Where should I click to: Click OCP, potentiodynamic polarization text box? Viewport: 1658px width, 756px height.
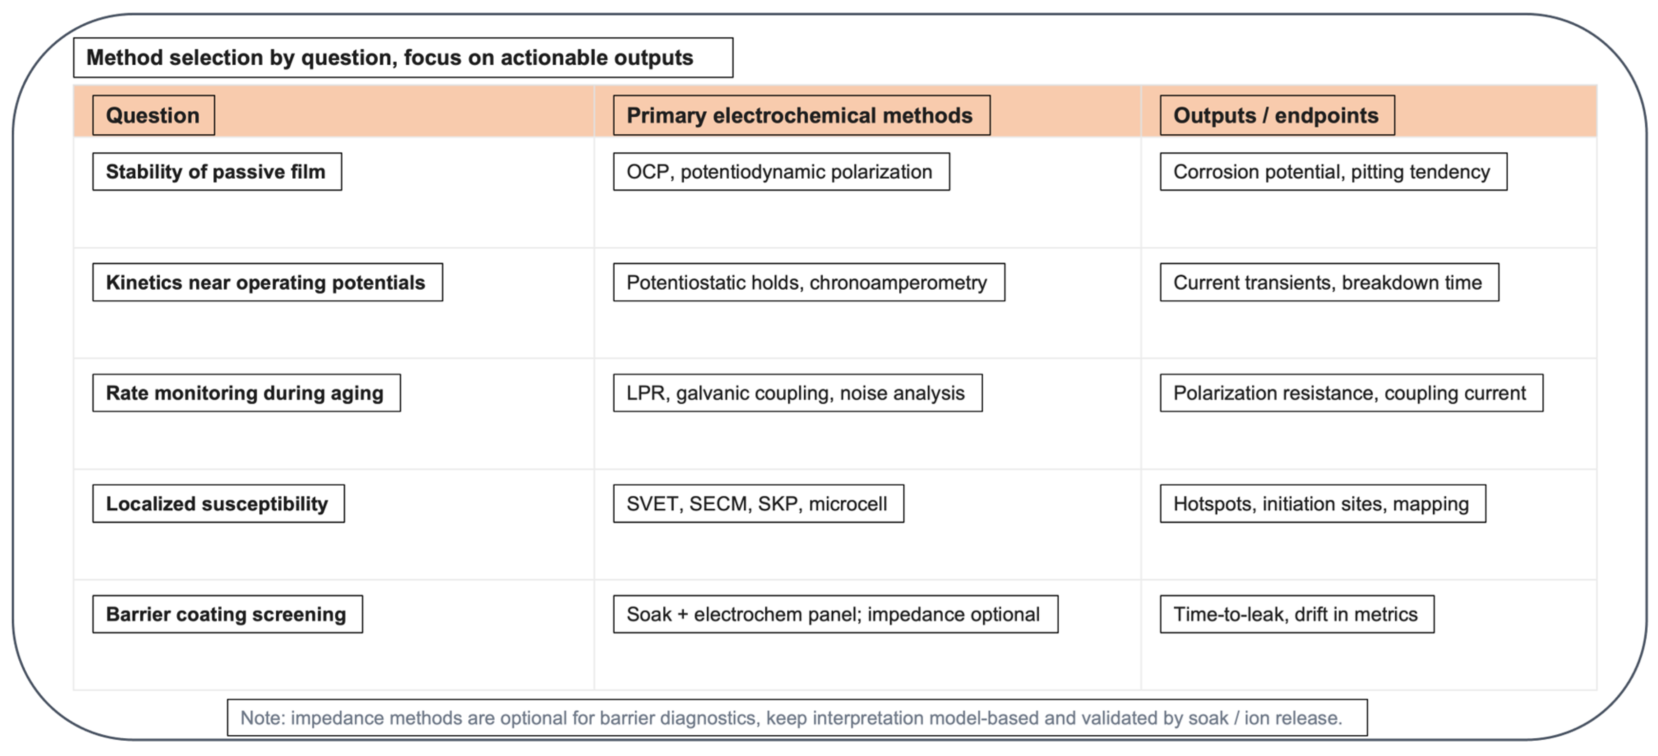pyautogui.click(x=781, y=172)
